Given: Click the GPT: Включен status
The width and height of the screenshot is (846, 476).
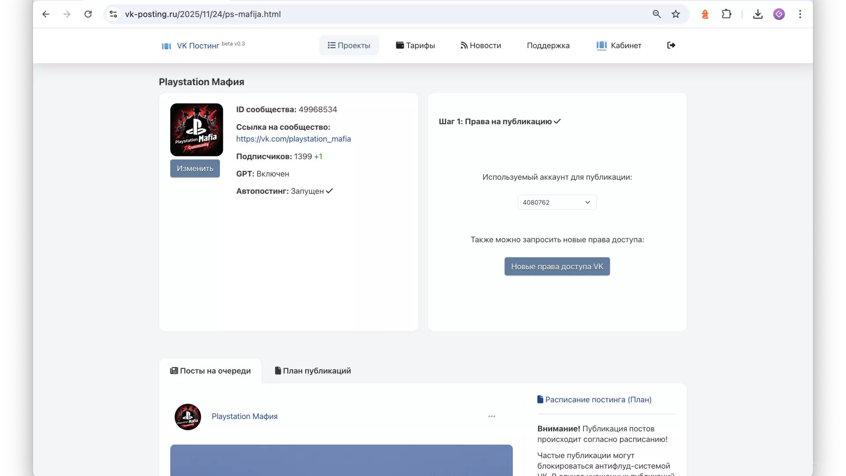Looking at the screenshot, I should click(x=263, y=174).
